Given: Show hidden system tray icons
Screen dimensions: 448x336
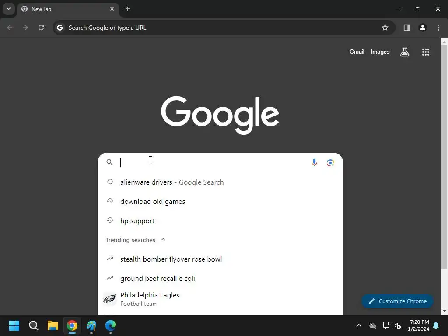Looking at the screenshot, I should point(359,325).
